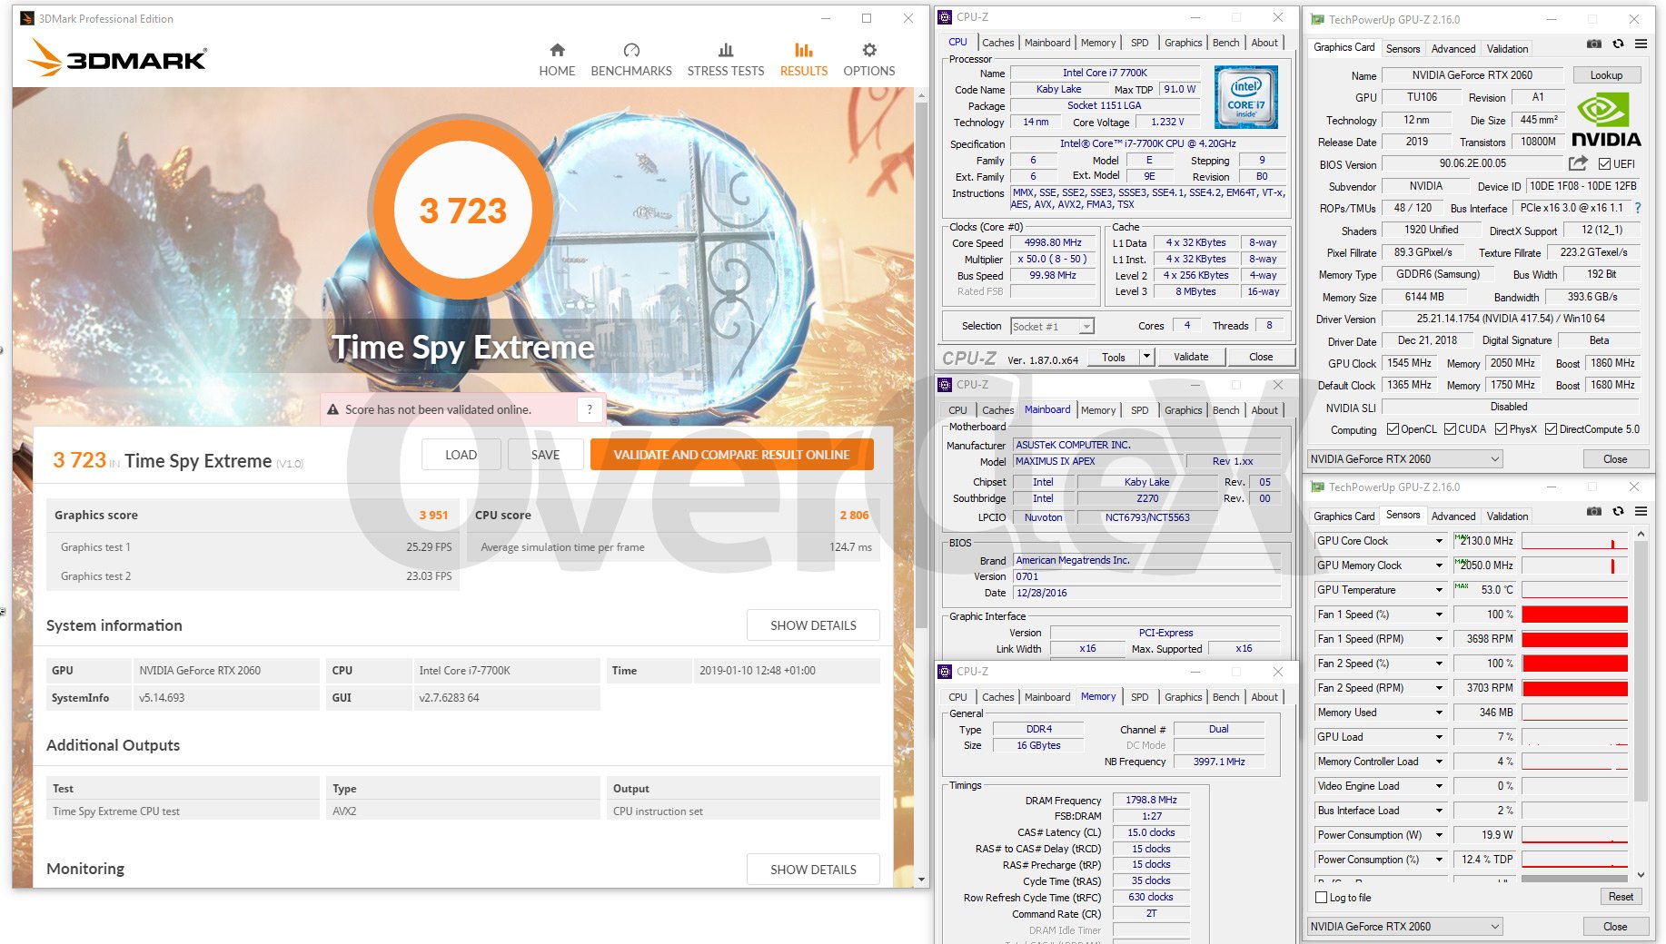Click Validate and Compare Result Online
The height and width of the screenshot is (944, 1666).
(731, 455)
